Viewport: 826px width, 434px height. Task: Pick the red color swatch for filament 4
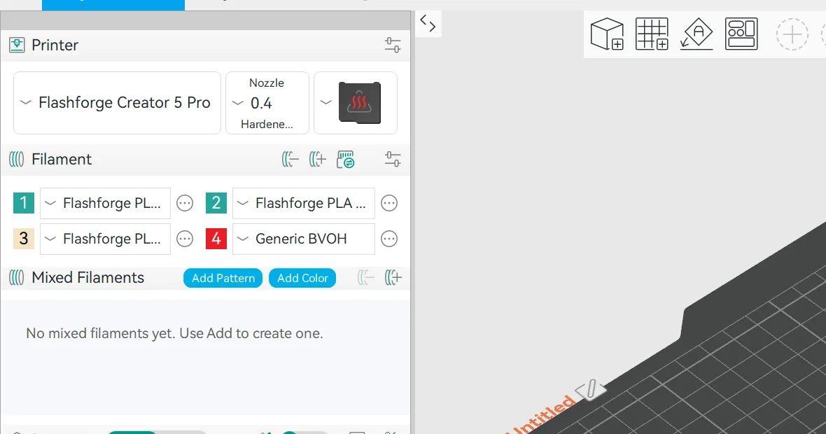point(216,239)
